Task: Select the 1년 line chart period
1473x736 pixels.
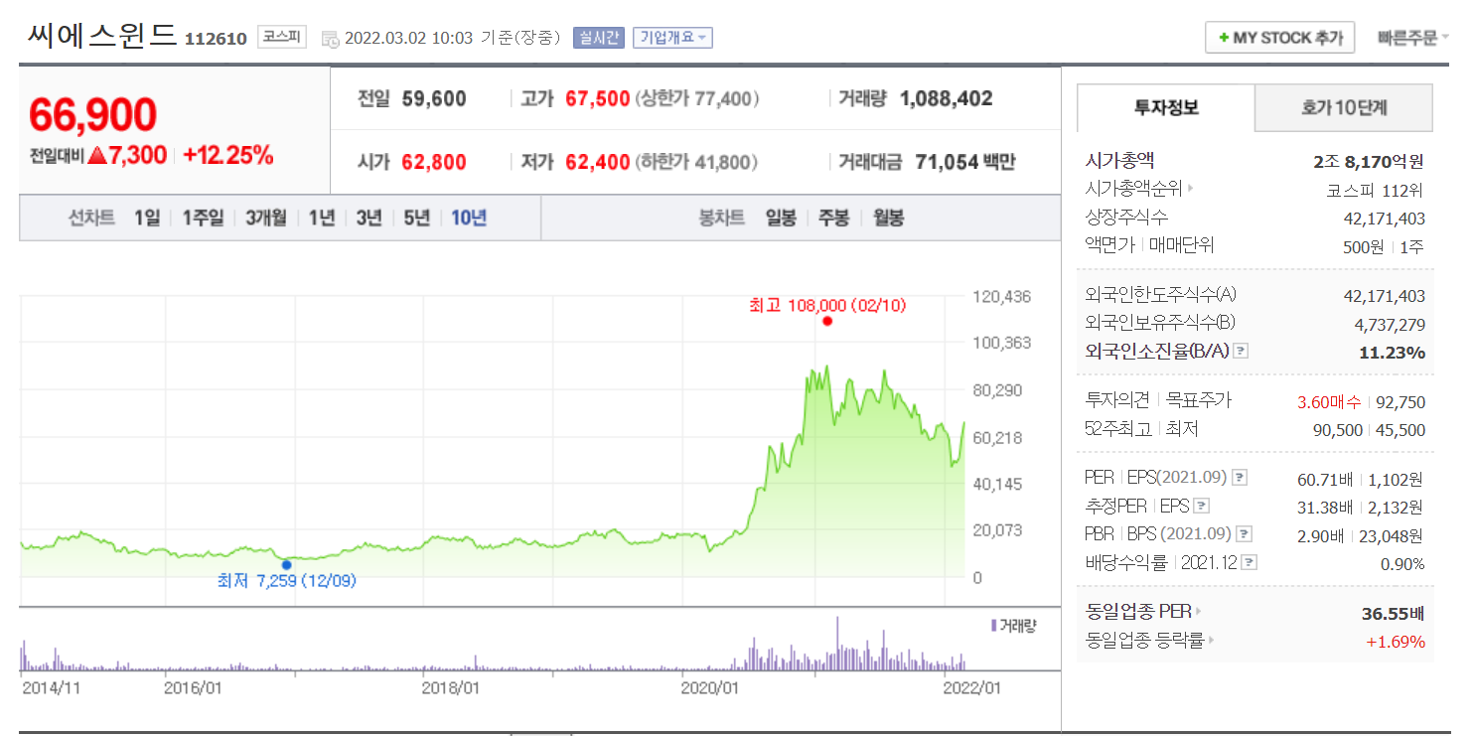Action: [x=322, y=218]
